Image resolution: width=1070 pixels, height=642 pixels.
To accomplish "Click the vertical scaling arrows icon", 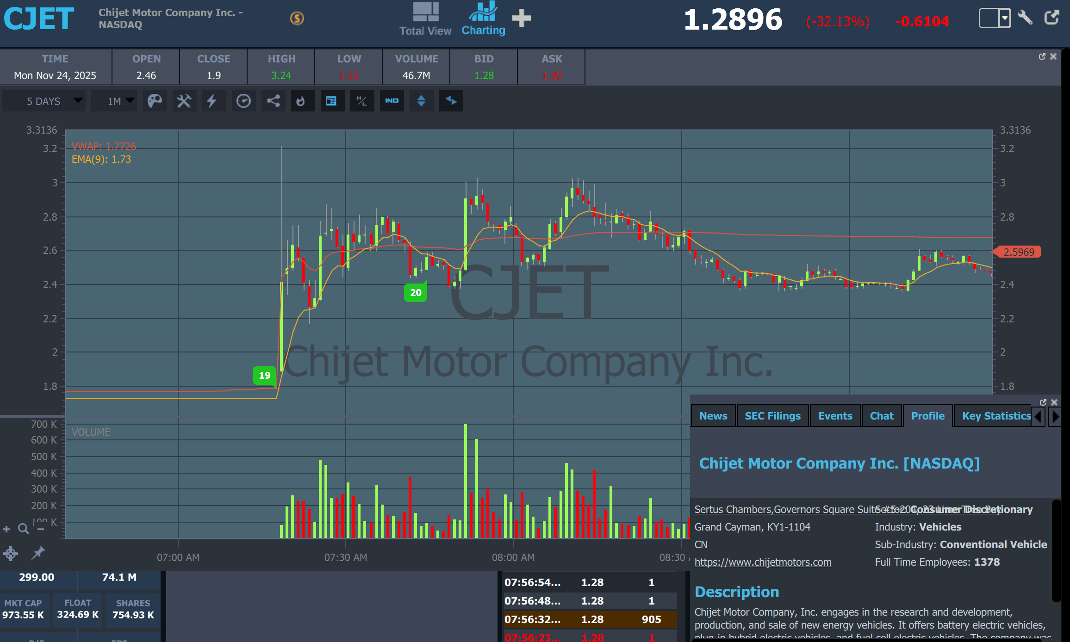I will pyautogui.click(x=421, y=101).
